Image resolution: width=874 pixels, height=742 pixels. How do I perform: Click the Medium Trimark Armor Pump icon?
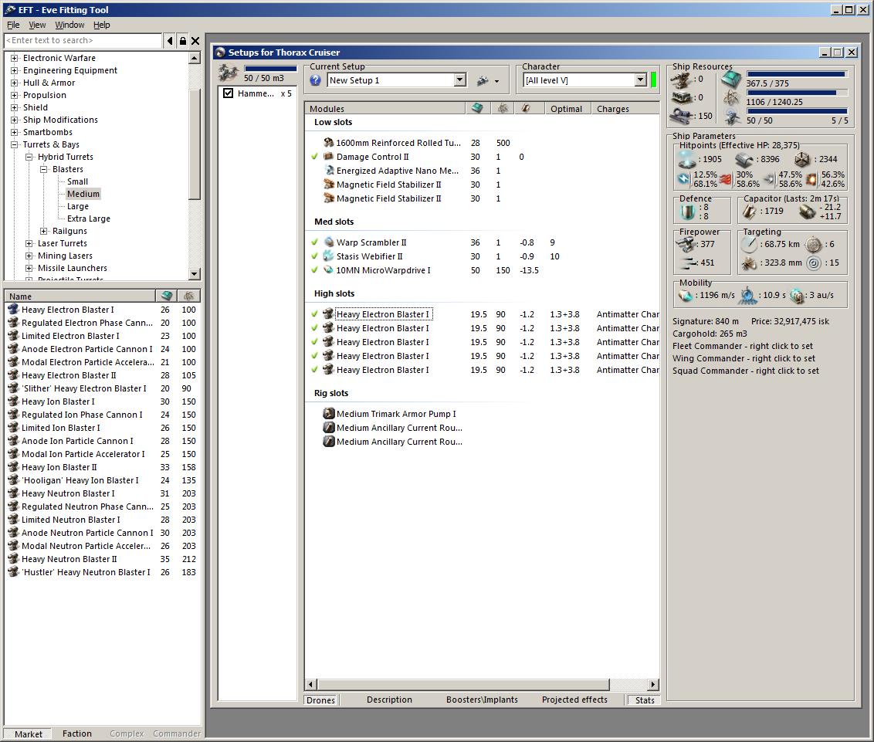tap(329, 414)
